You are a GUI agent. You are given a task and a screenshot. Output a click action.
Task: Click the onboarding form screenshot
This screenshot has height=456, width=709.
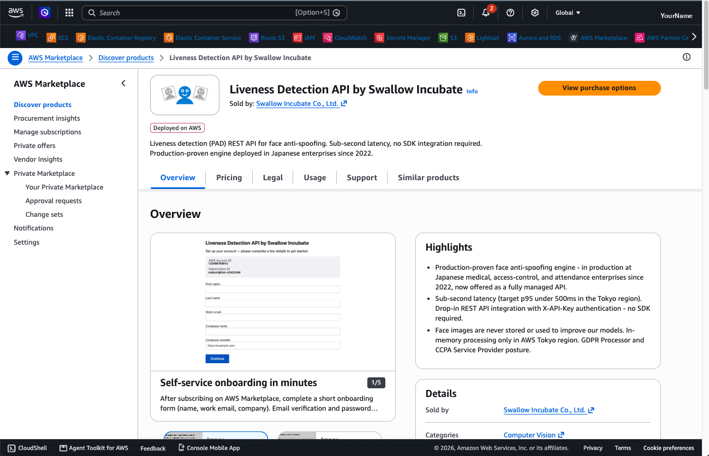273,302
